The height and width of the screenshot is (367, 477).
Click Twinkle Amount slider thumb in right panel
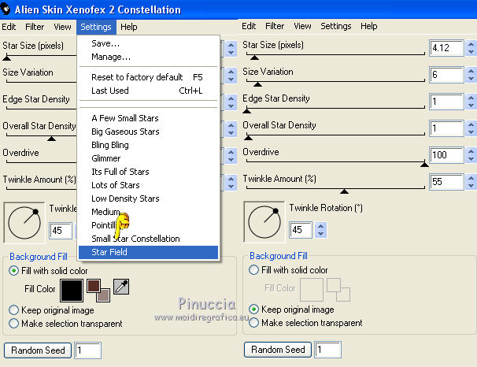click(344, 191)
